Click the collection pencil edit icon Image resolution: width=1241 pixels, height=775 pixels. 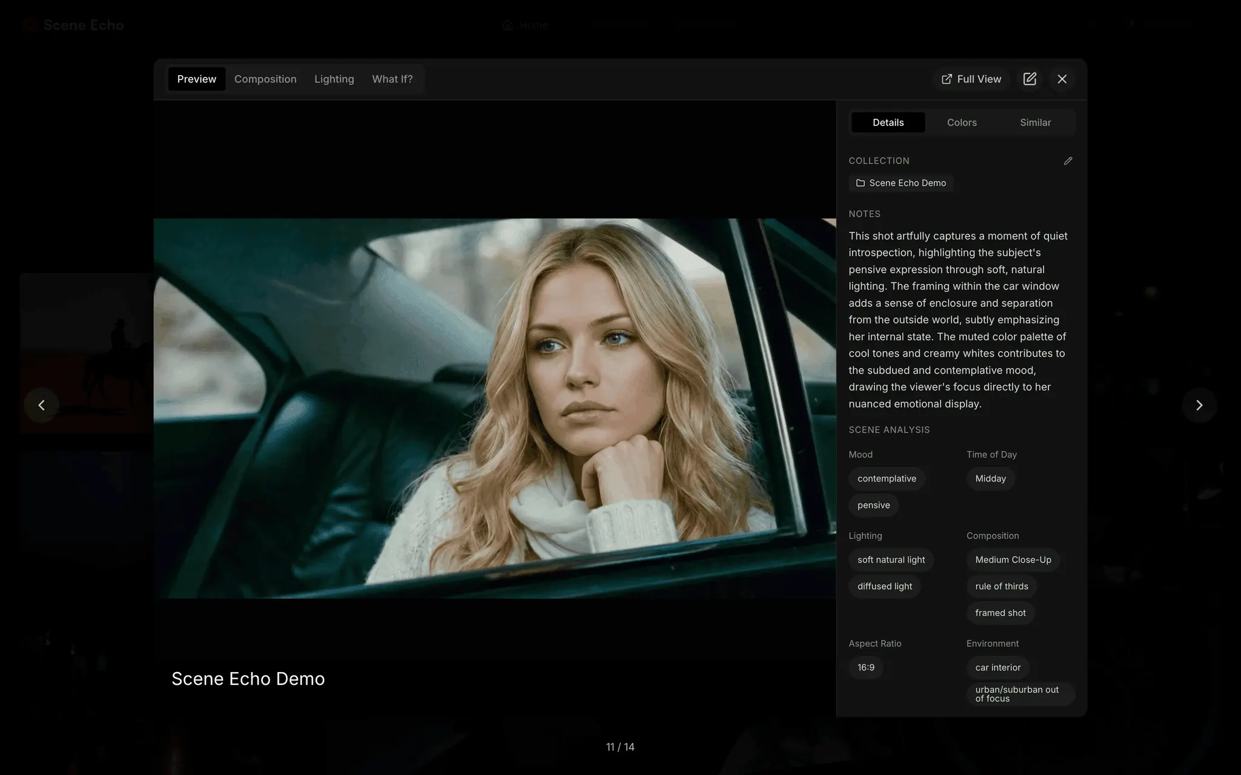click(x=1068, y=161)
